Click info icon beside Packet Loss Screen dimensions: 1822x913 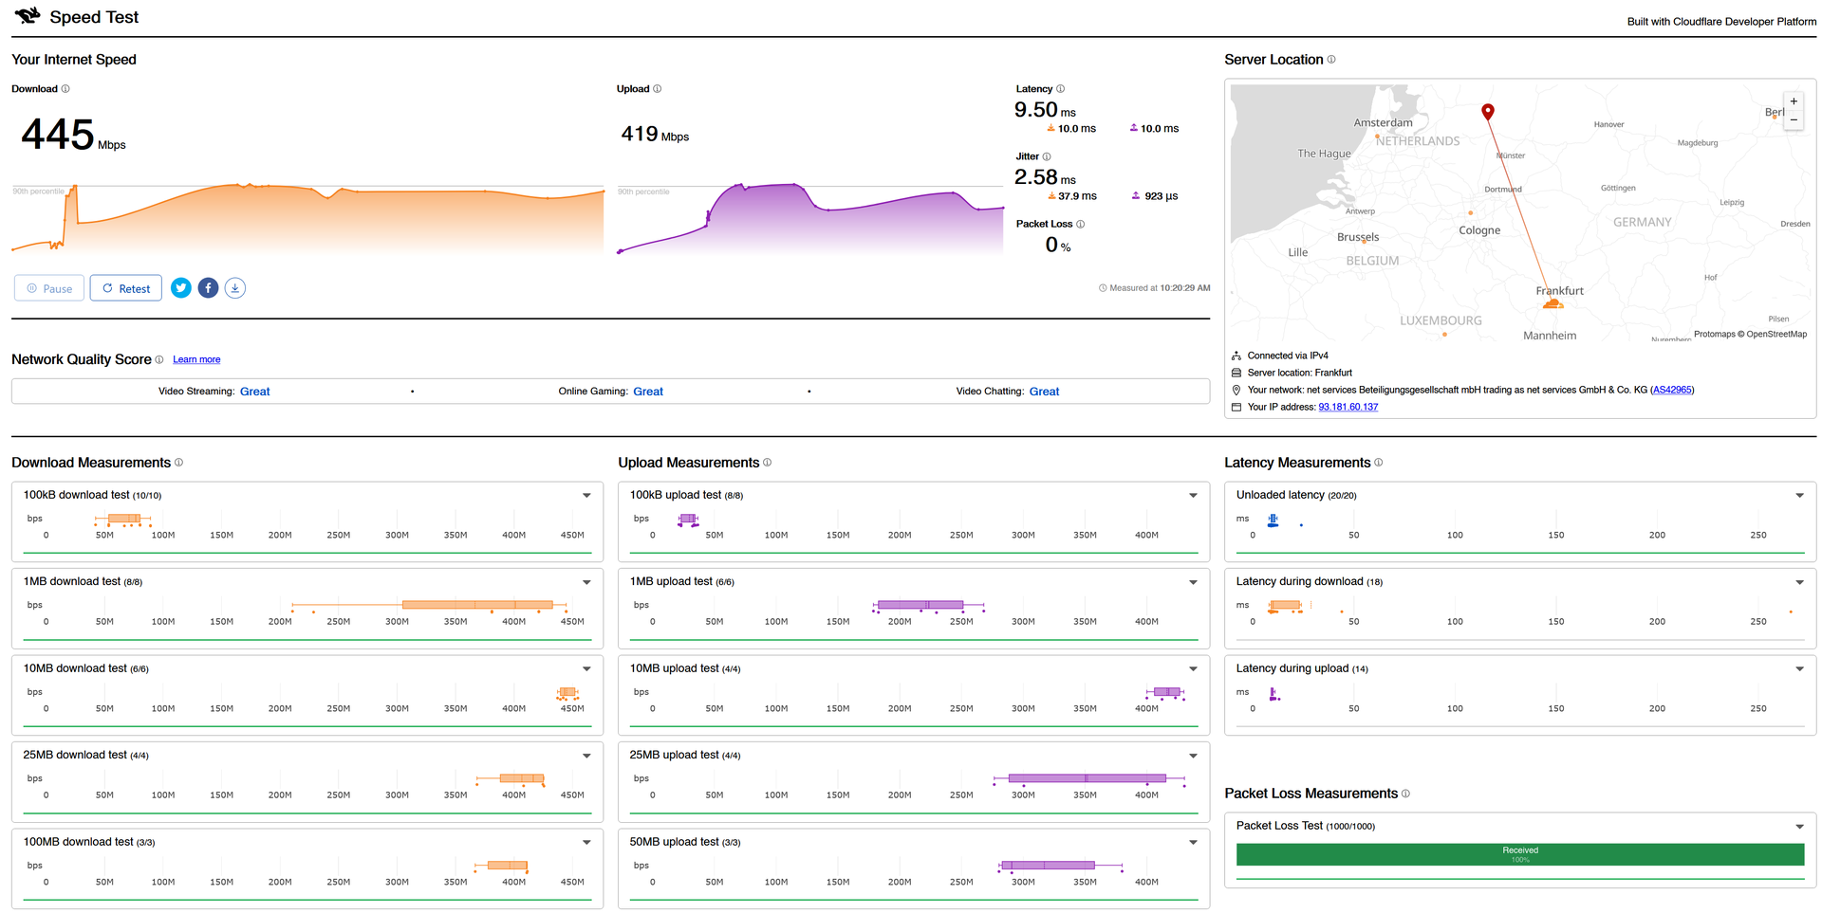click(1080, 225)
